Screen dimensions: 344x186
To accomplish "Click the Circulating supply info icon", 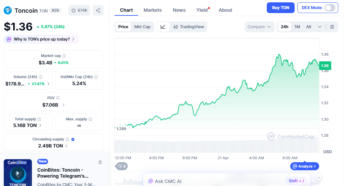I will 68,139.
